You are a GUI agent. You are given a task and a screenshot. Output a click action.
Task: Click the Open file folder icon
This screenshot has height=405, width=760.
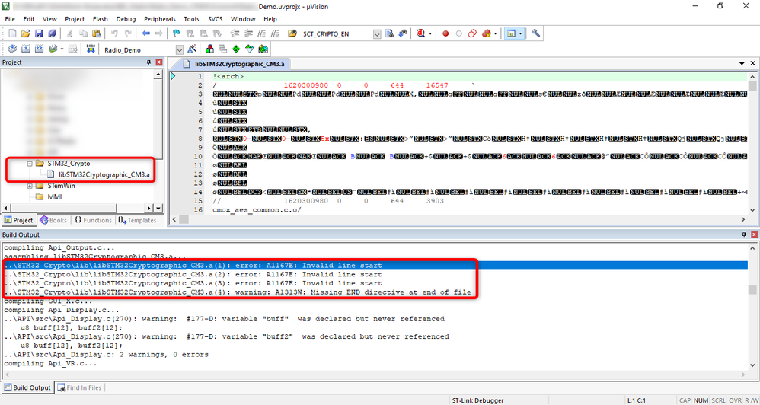tap(25, 34)
